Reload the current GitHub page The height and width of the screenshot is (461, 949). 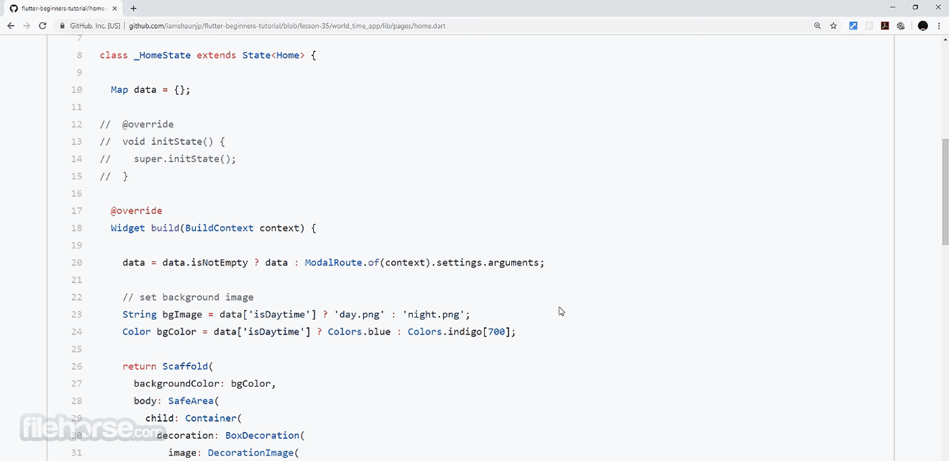pos(42,26)
